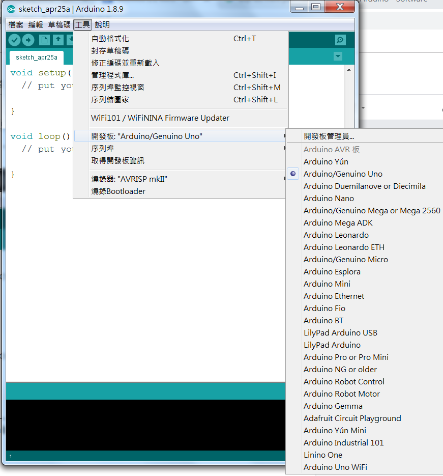
Task: Switch to the sketch_apr25a tab
Action: [x=37, y=58]
